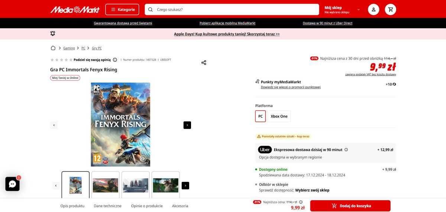Click the home breadcrumb icon

(53, 48)
